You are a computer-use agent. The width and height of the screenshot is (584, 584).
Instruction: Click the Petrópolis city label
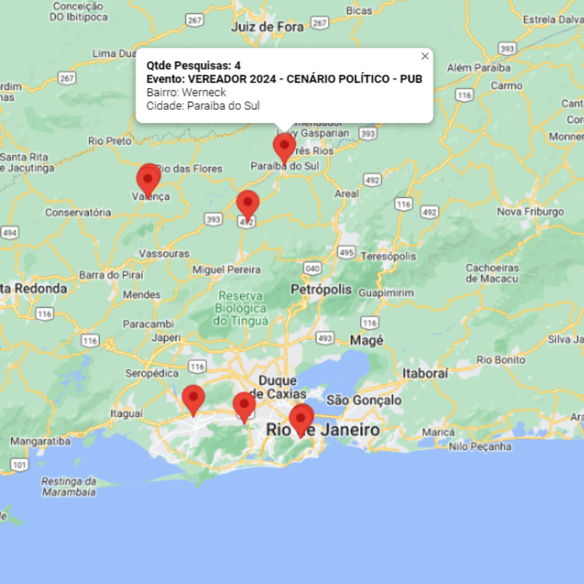[321, 290]
